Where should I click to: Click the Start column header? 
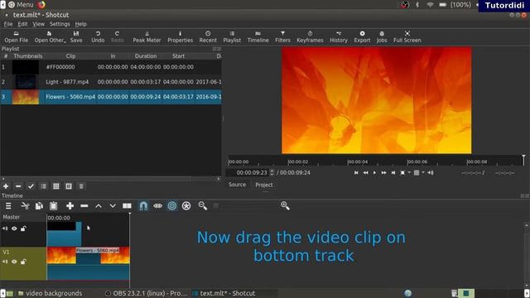[x=179, y=56]
